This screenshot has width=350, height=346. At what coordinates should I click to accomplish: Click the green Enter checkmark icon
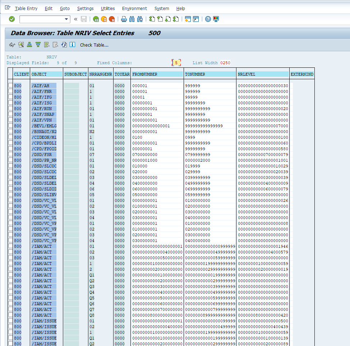tap(12, 19)
